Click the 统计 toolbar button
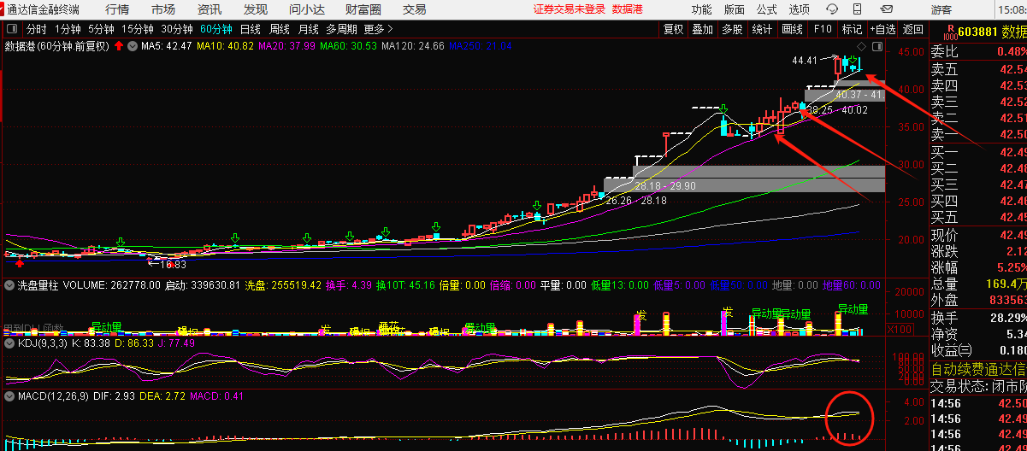1027x451 pixels. [x=762, y=29]
